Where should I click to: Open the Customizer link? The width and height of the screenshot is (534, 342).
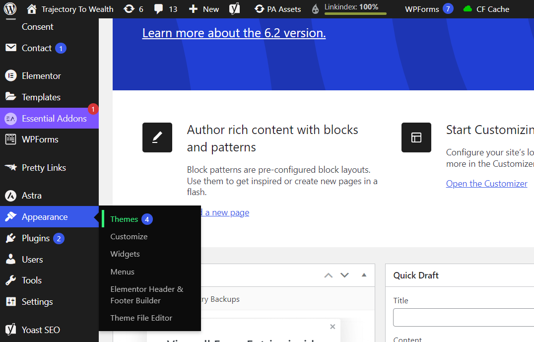click(x=487, y=184)
